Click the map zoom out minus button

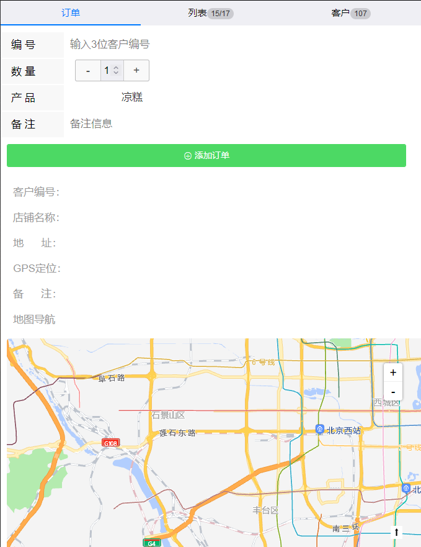click(x=393, y=392)
